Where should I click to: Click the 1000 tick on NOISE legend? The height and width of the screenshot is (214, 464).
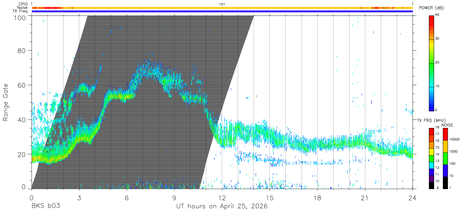453,152
